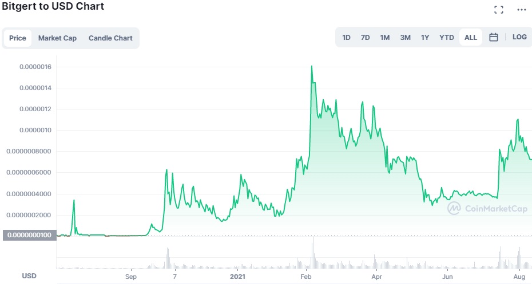Click the USD currency label
The image size is (532, 284).
coord(29,276)
